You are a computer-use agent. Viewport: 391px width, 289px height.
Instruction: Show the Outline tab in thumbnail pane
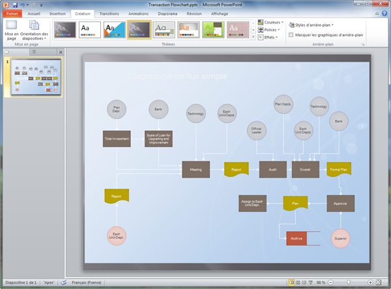pyautogui.click(x=34, y=52)
